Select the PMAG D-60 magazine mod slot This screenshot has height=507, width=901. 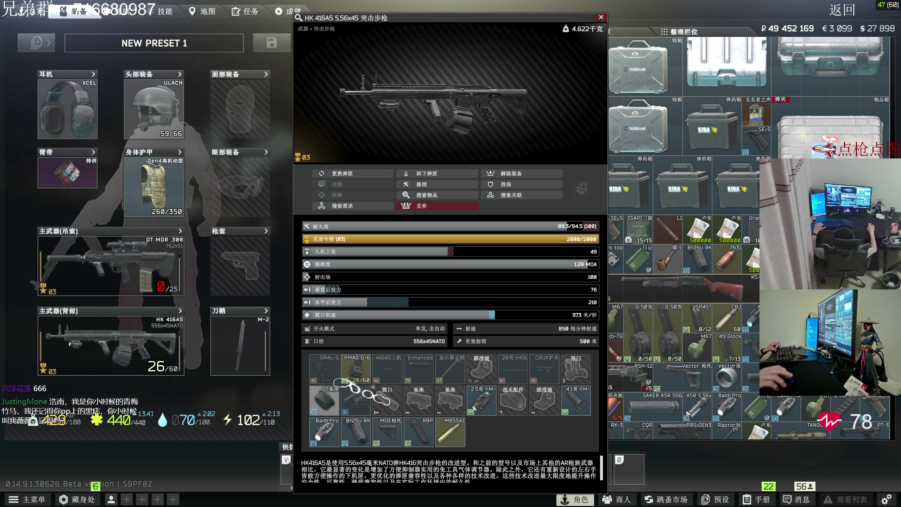[356, 369]
